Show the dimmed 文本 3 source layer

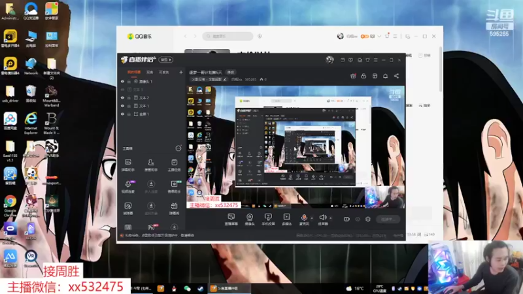(122, 90)
